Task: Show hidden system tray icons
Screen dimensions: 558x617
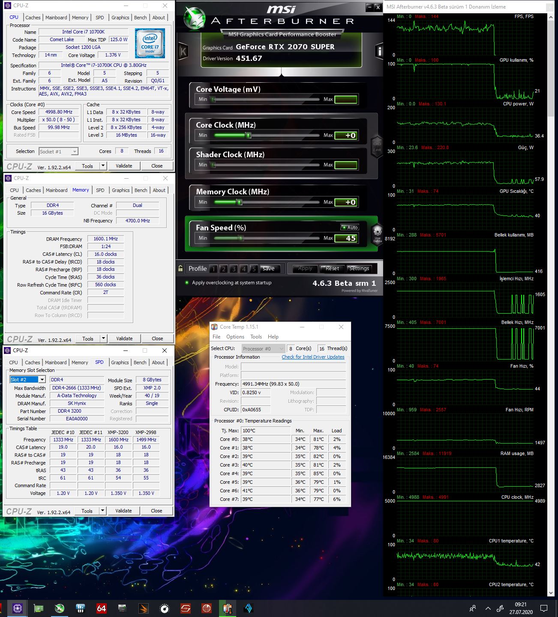Action: [x=488, y=608]
